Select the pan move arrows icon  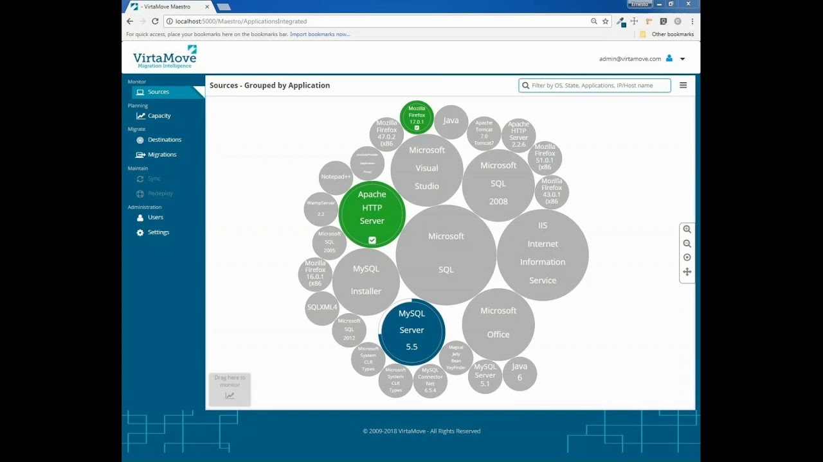click(687, 272)
